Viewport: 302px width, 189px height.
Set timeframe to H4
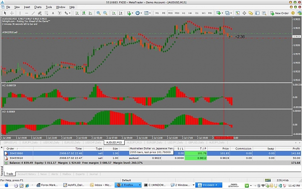(190, 13)
